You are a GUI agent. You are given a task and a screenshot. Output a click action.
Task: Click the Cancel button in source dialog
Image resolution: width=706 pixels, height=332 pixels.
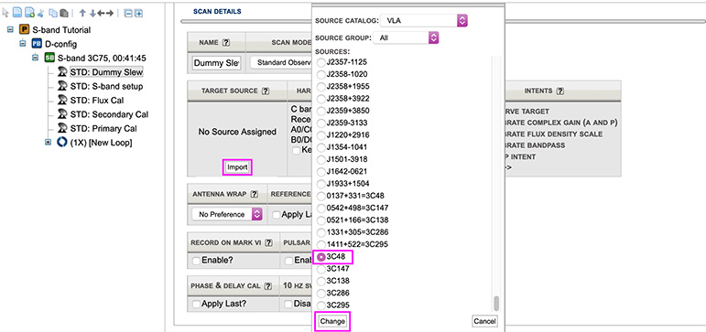484,321
